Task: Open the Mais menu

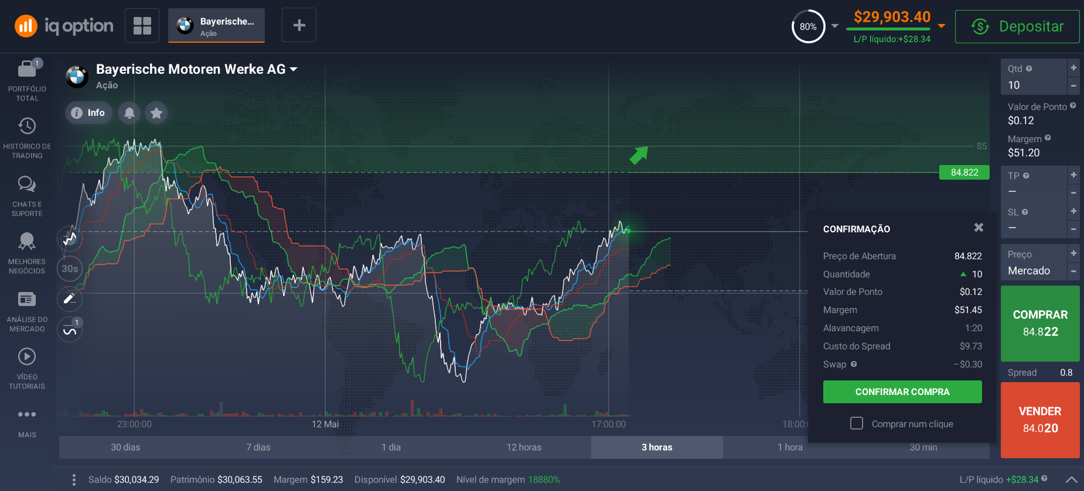Action: click(x=27, y=423)
